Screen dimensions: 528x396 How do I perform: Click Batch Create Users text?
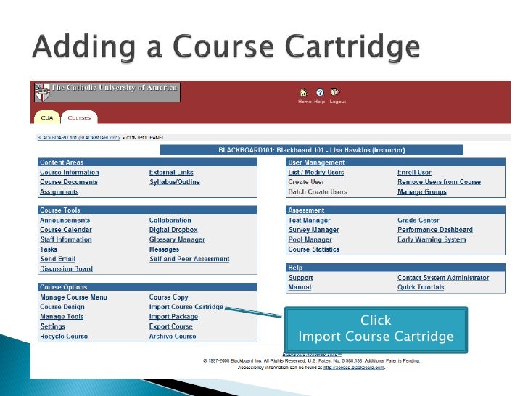pos(317,191)
